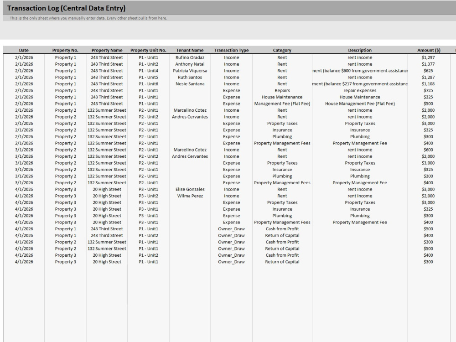Select 243 Third Street in Rufino Oradaz row
Viewport: 456px width, 342px height.
[x=107, y=57]
